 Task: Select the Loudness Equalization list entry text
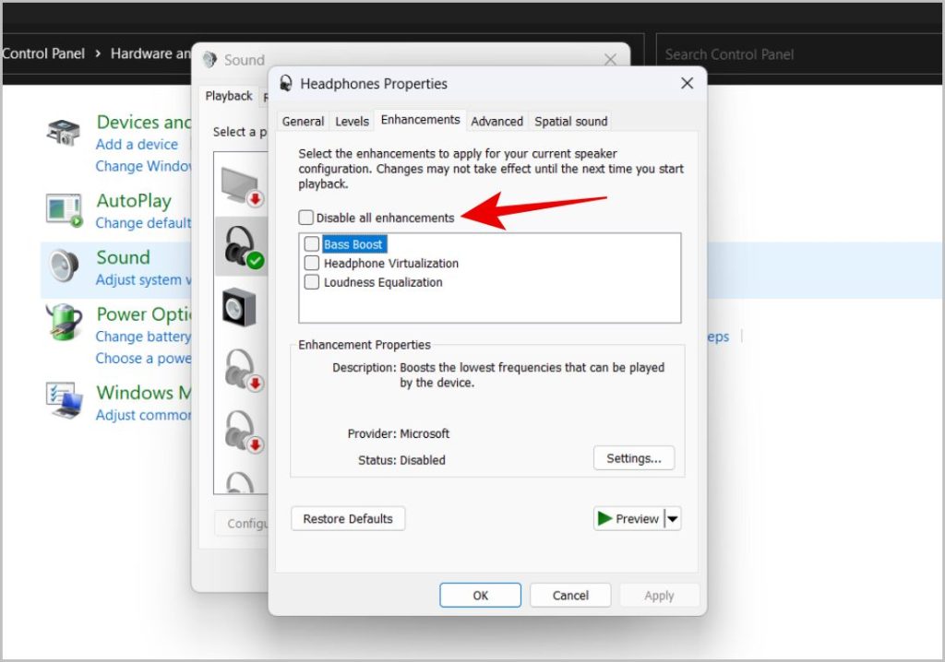pos(383,282)
